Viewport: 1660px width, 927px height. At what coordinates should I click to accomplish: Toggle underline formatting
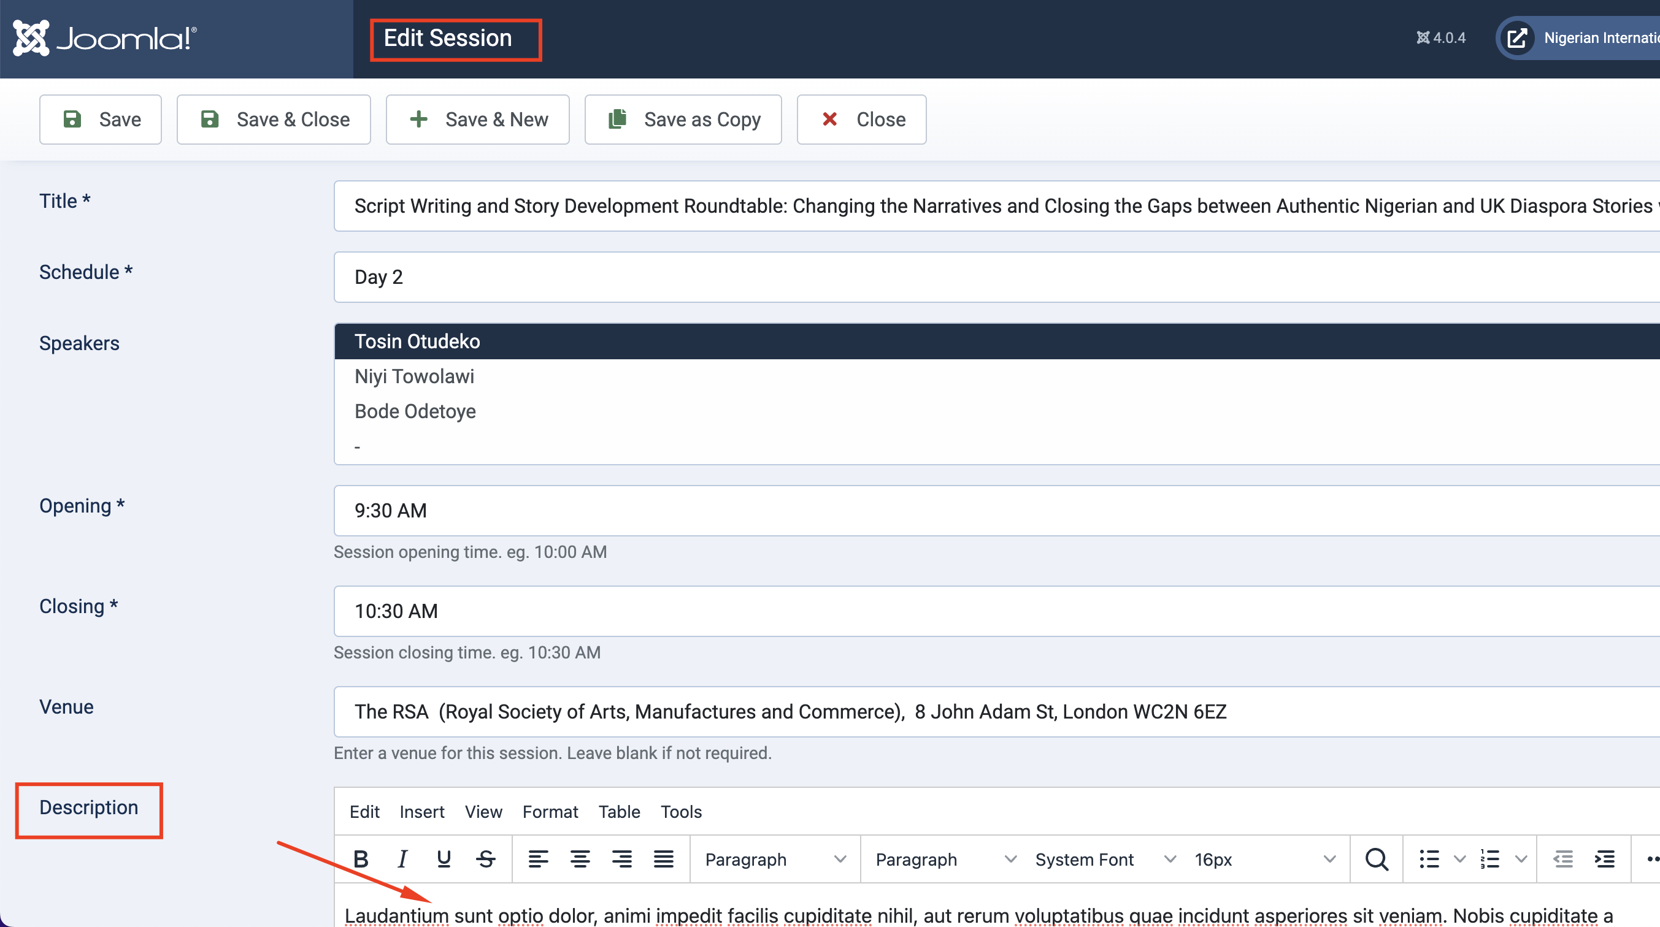click(444, 860)
